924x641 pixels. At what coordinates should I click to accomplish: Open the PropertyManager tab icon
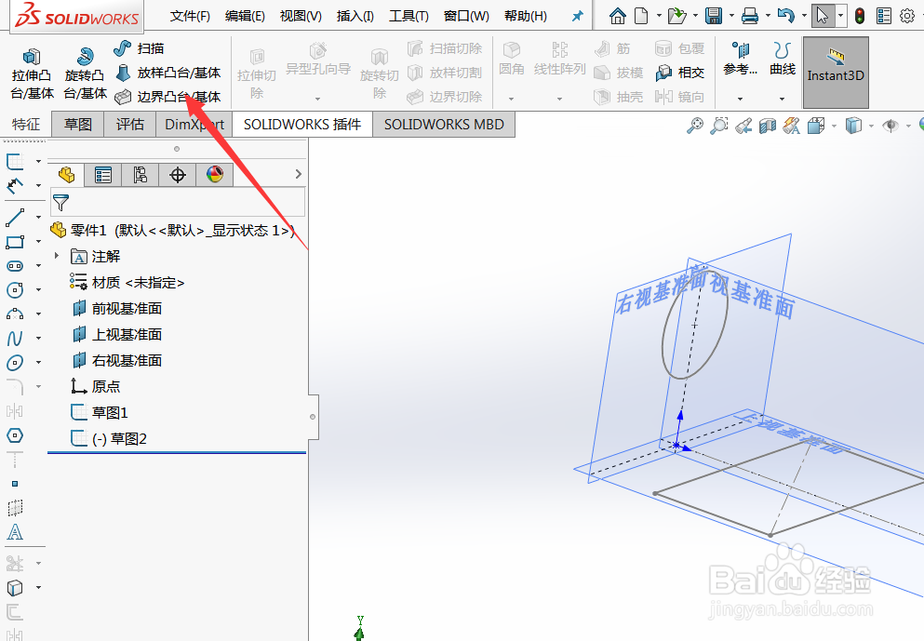(x=103, y=174)
